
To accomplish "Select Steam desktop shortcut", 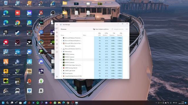I will pyautogui.click(x=18, y=33).
